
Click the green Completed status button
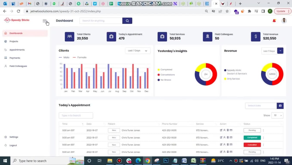tap(252, 138)
